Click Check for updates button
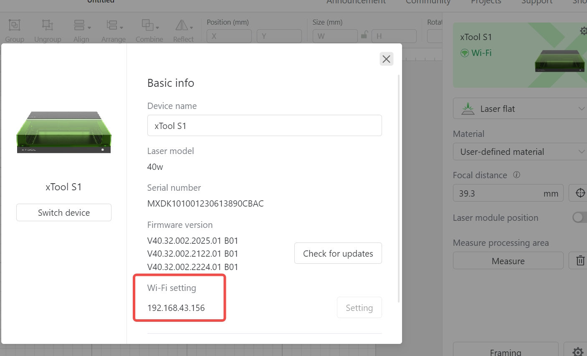 [x=338, y=253]
